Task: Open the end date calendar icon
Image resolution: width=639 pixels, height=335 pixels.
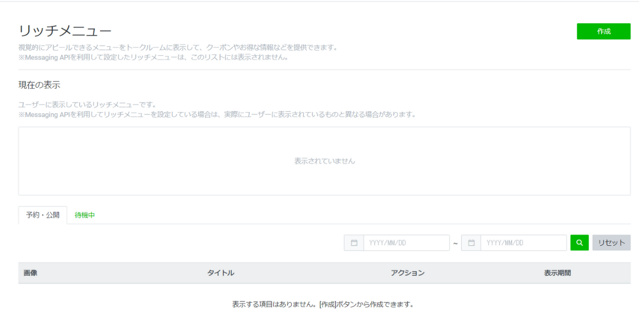Action: pyautogui.click(x=471, y=243)
